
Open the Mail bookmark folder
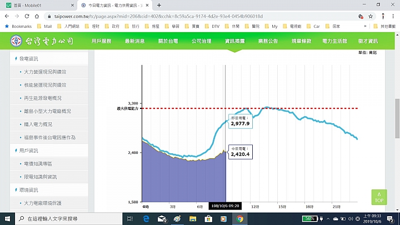(x=44, y=26)
